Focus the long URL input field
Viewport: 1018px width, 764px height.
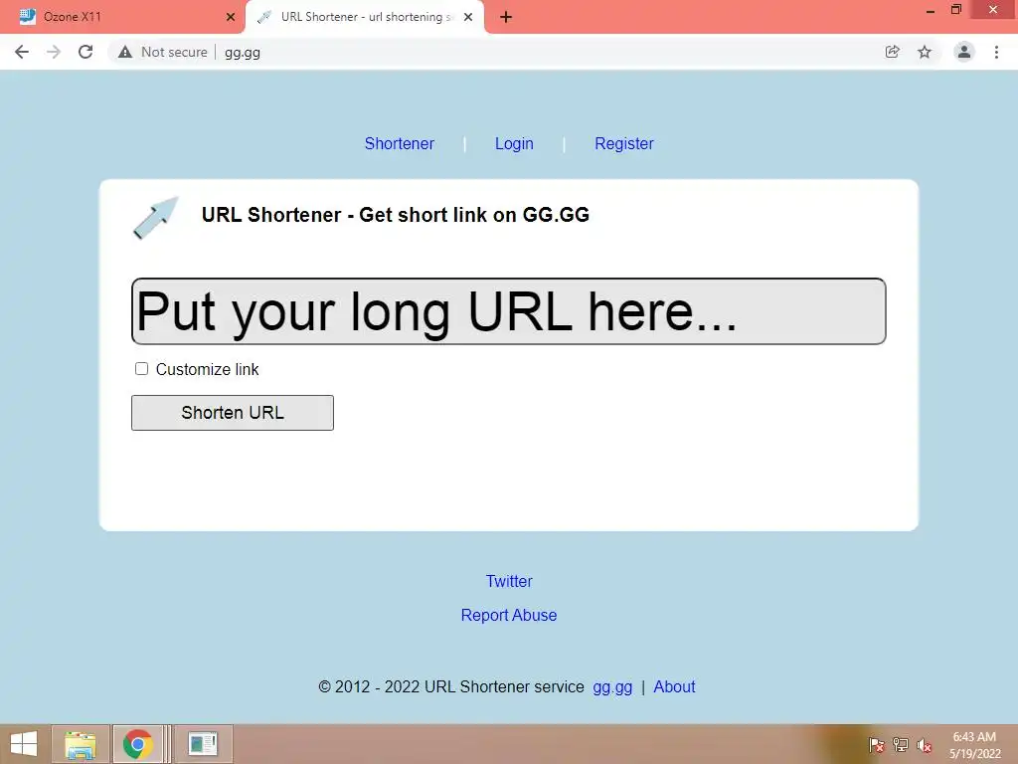pos(508,311)
